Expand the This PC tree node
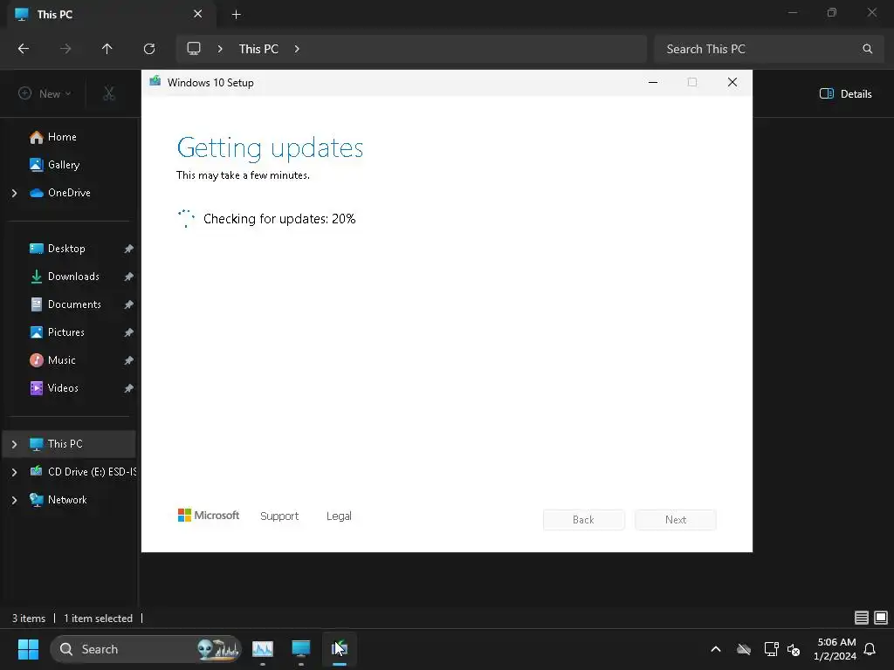Viewport: 894px width, 670px height. coord(14,444)
